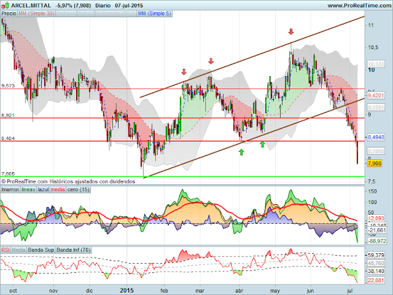This screenshot has height=295, width=393.
Task: Toggle the Boll sup legend label
Action: click(x=66, y=14)
